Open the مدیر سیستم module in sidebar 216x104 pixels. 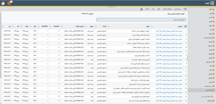[x=210, y=86]
